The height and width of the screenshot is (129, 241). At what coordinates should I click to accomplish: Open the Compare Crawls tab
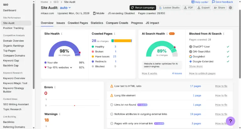(x=117, y=23)
